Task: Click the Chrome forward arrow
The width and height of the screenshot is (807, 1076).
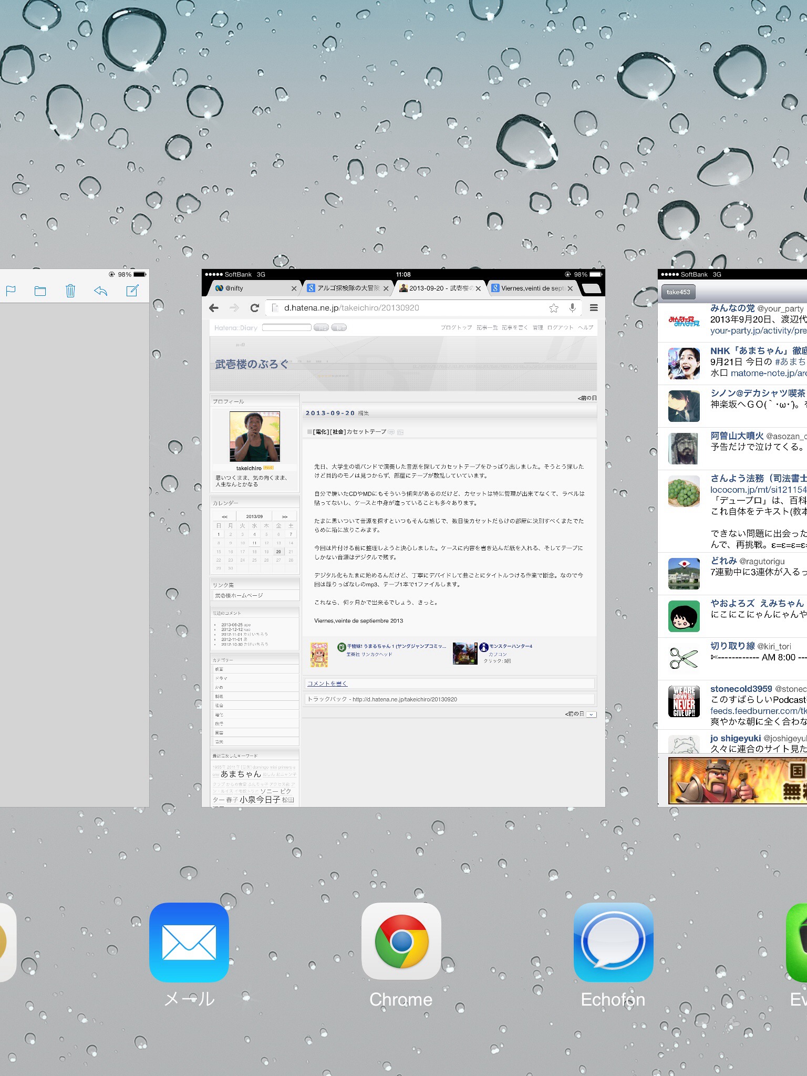Action: tap(234, 308)
